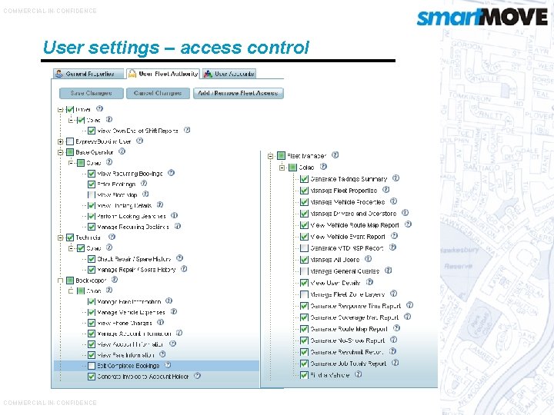Check the View Fleet Map checkbox
The image size is (554, 415).
click(92, 194)
